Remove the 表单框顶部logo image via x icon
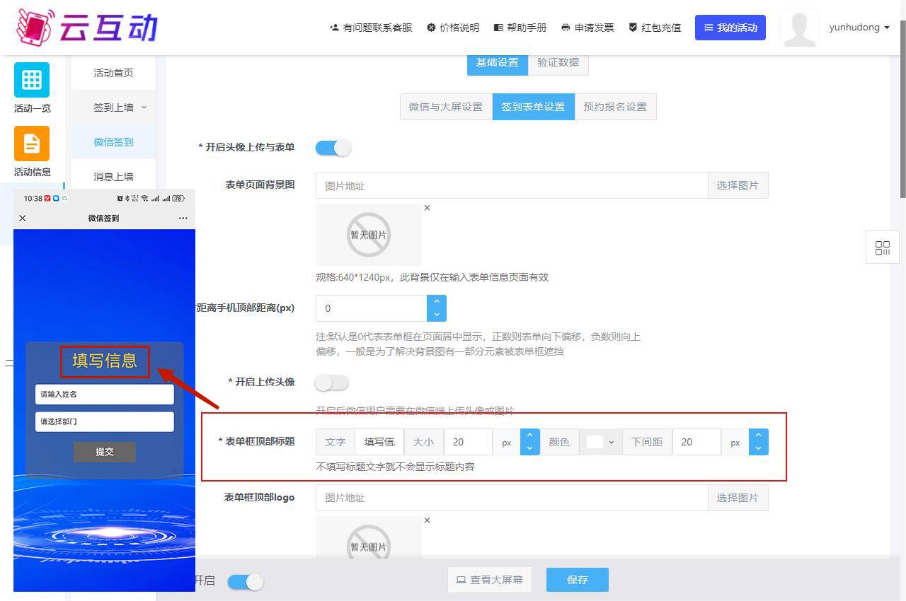 (x=427, y=520)
